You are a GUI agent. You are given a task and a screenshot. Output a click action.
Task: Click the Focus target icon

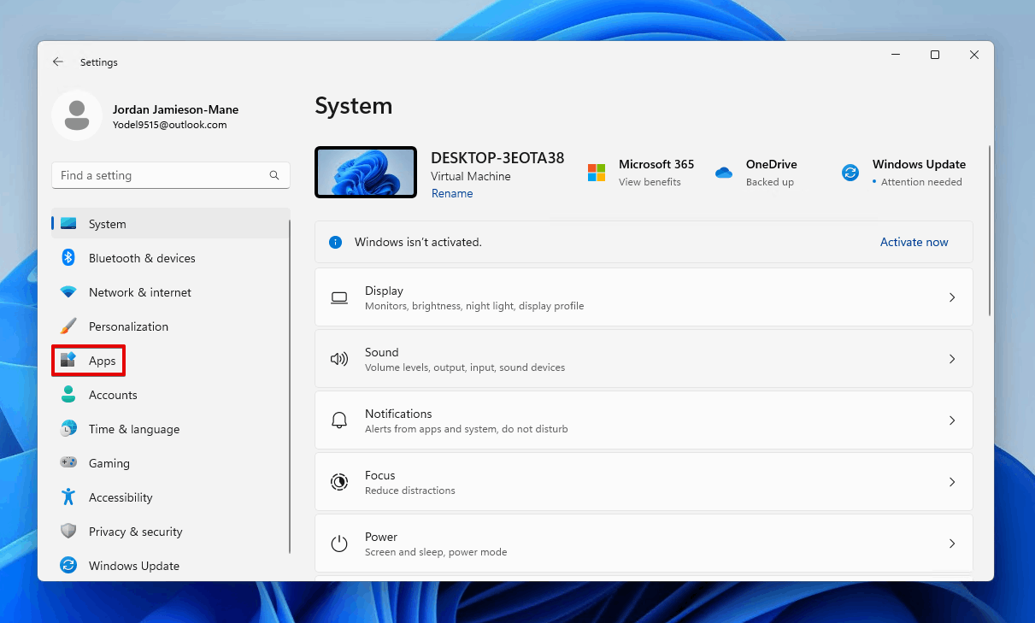[339, 482]
